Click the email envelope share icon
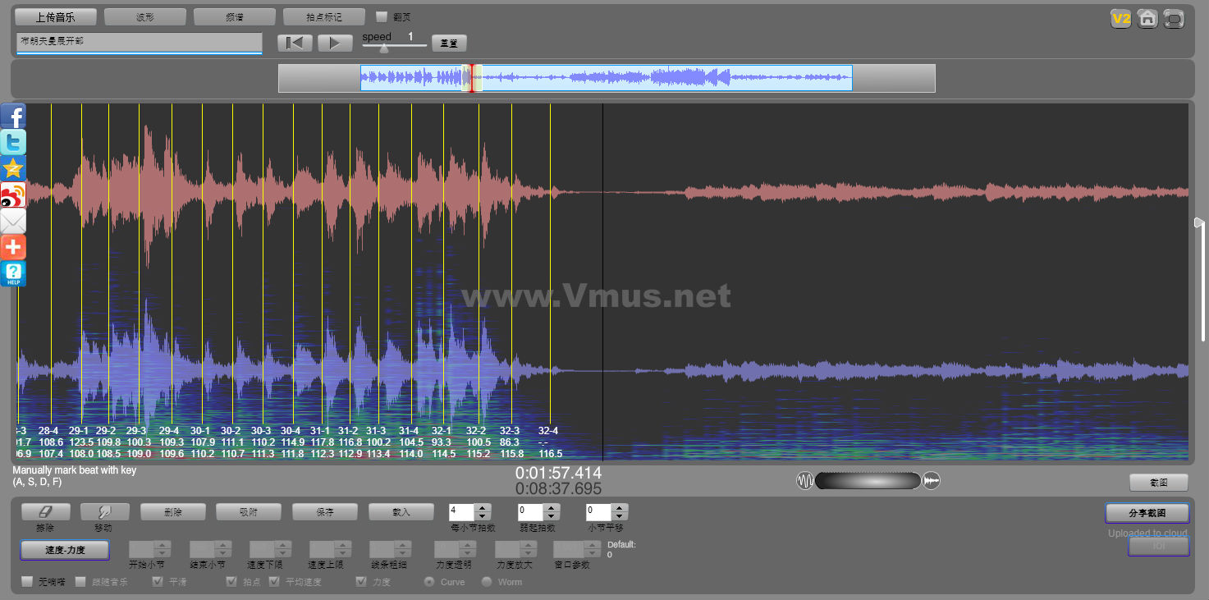 (x=13, y=221)
